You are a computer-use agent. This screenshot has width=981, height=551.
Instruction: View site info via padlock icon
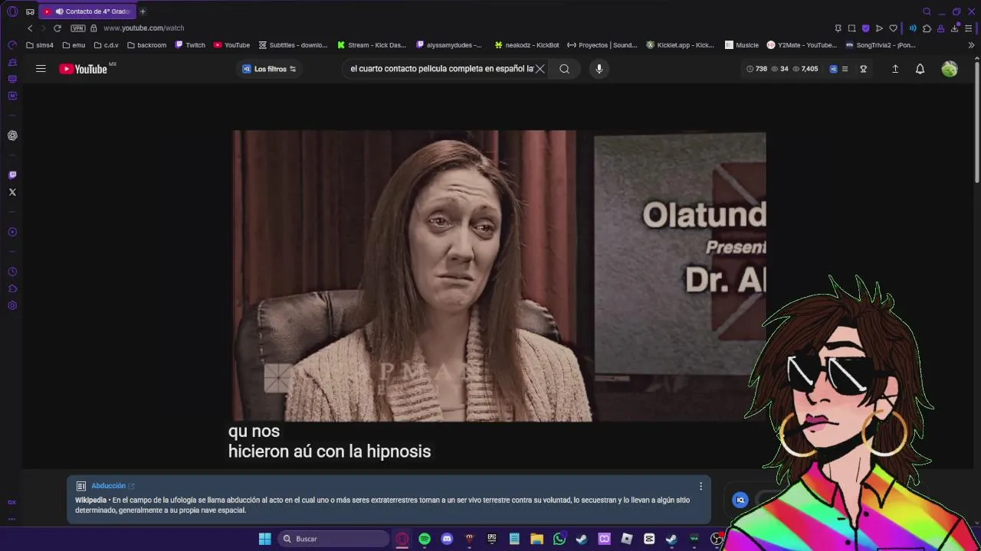(94, 28)
